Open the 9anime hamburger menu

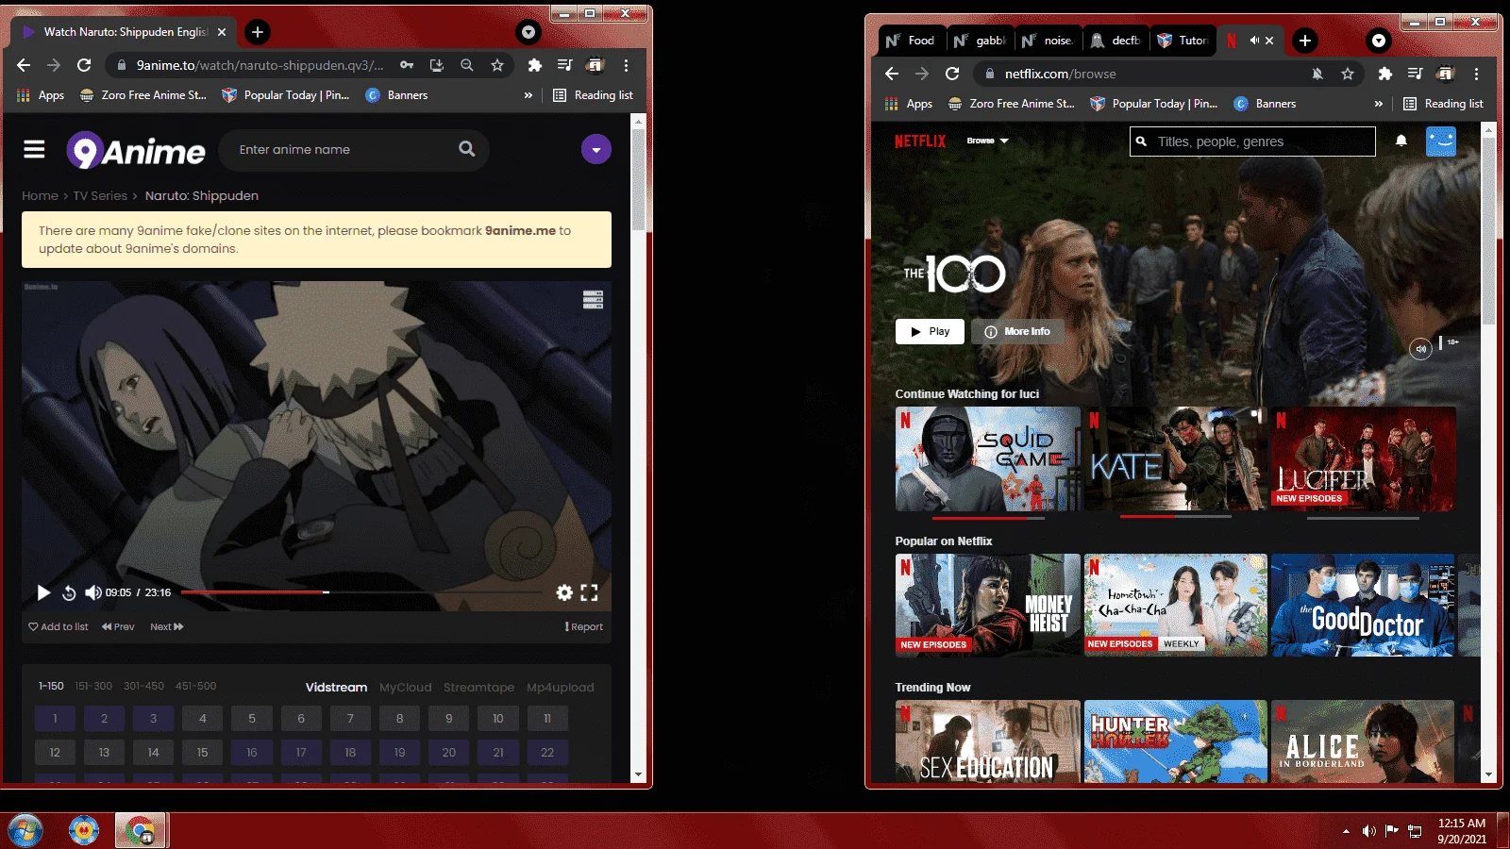(35, 149)
